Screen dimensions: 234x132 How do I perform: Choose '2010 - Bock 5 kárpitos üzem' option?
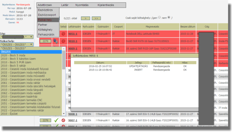pos(31,59)
